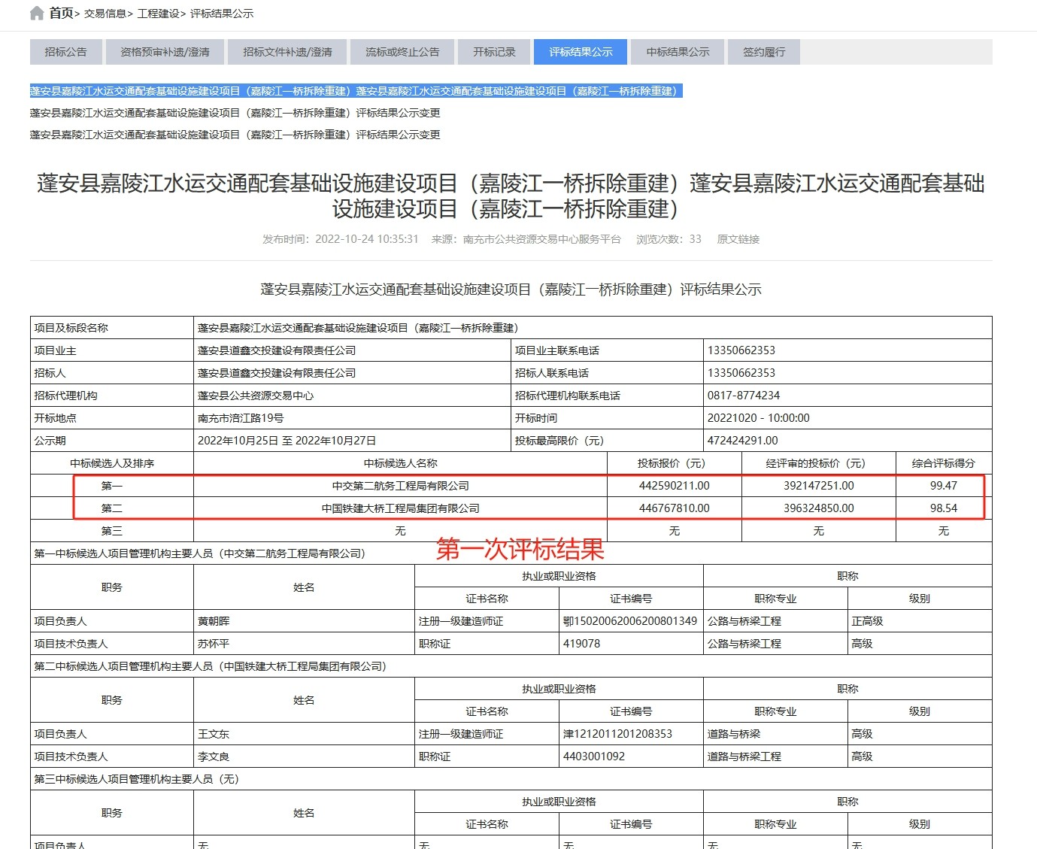Click certificate number 419078
Viewport: 1037px width, 849px height.
[631, 644]
